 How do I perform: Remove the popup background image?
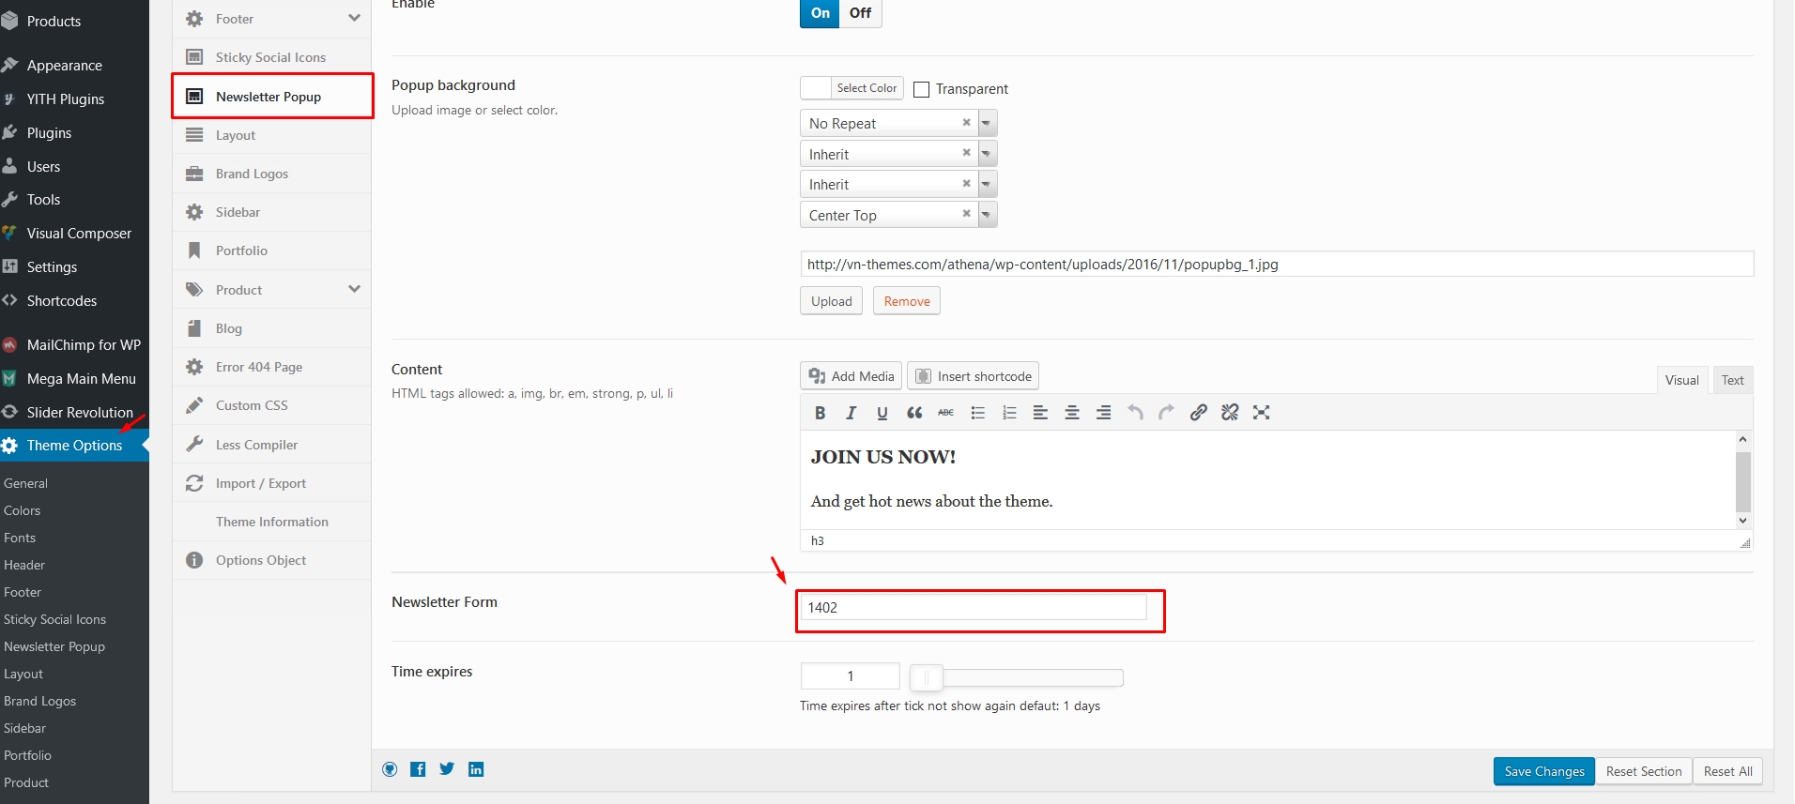click(906, 301)
